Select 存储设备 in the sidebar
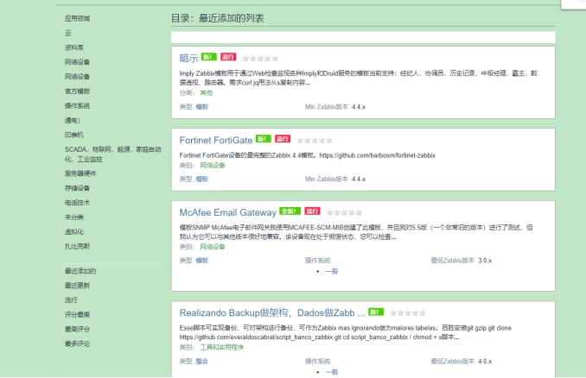 point(78,188)
